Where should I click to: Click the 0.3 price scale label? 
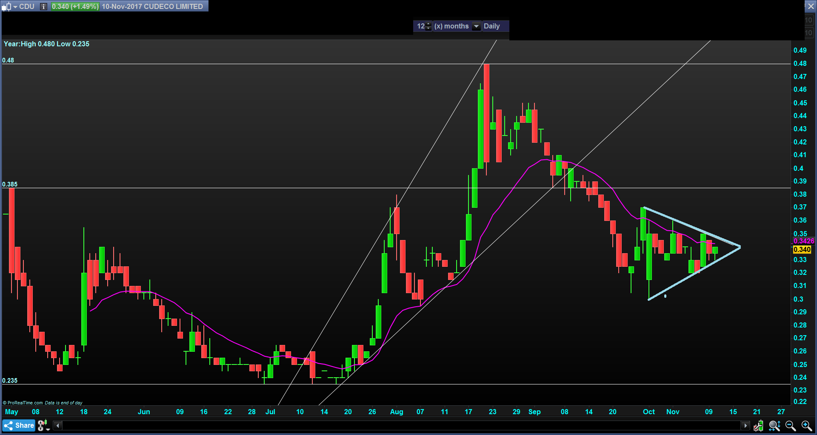coord(798,299)
